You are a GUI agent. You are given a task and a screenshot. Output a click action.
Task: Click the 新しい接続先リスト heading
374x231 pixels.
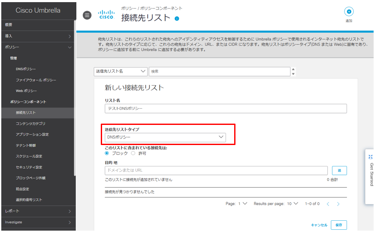click(x=134, y=88)
